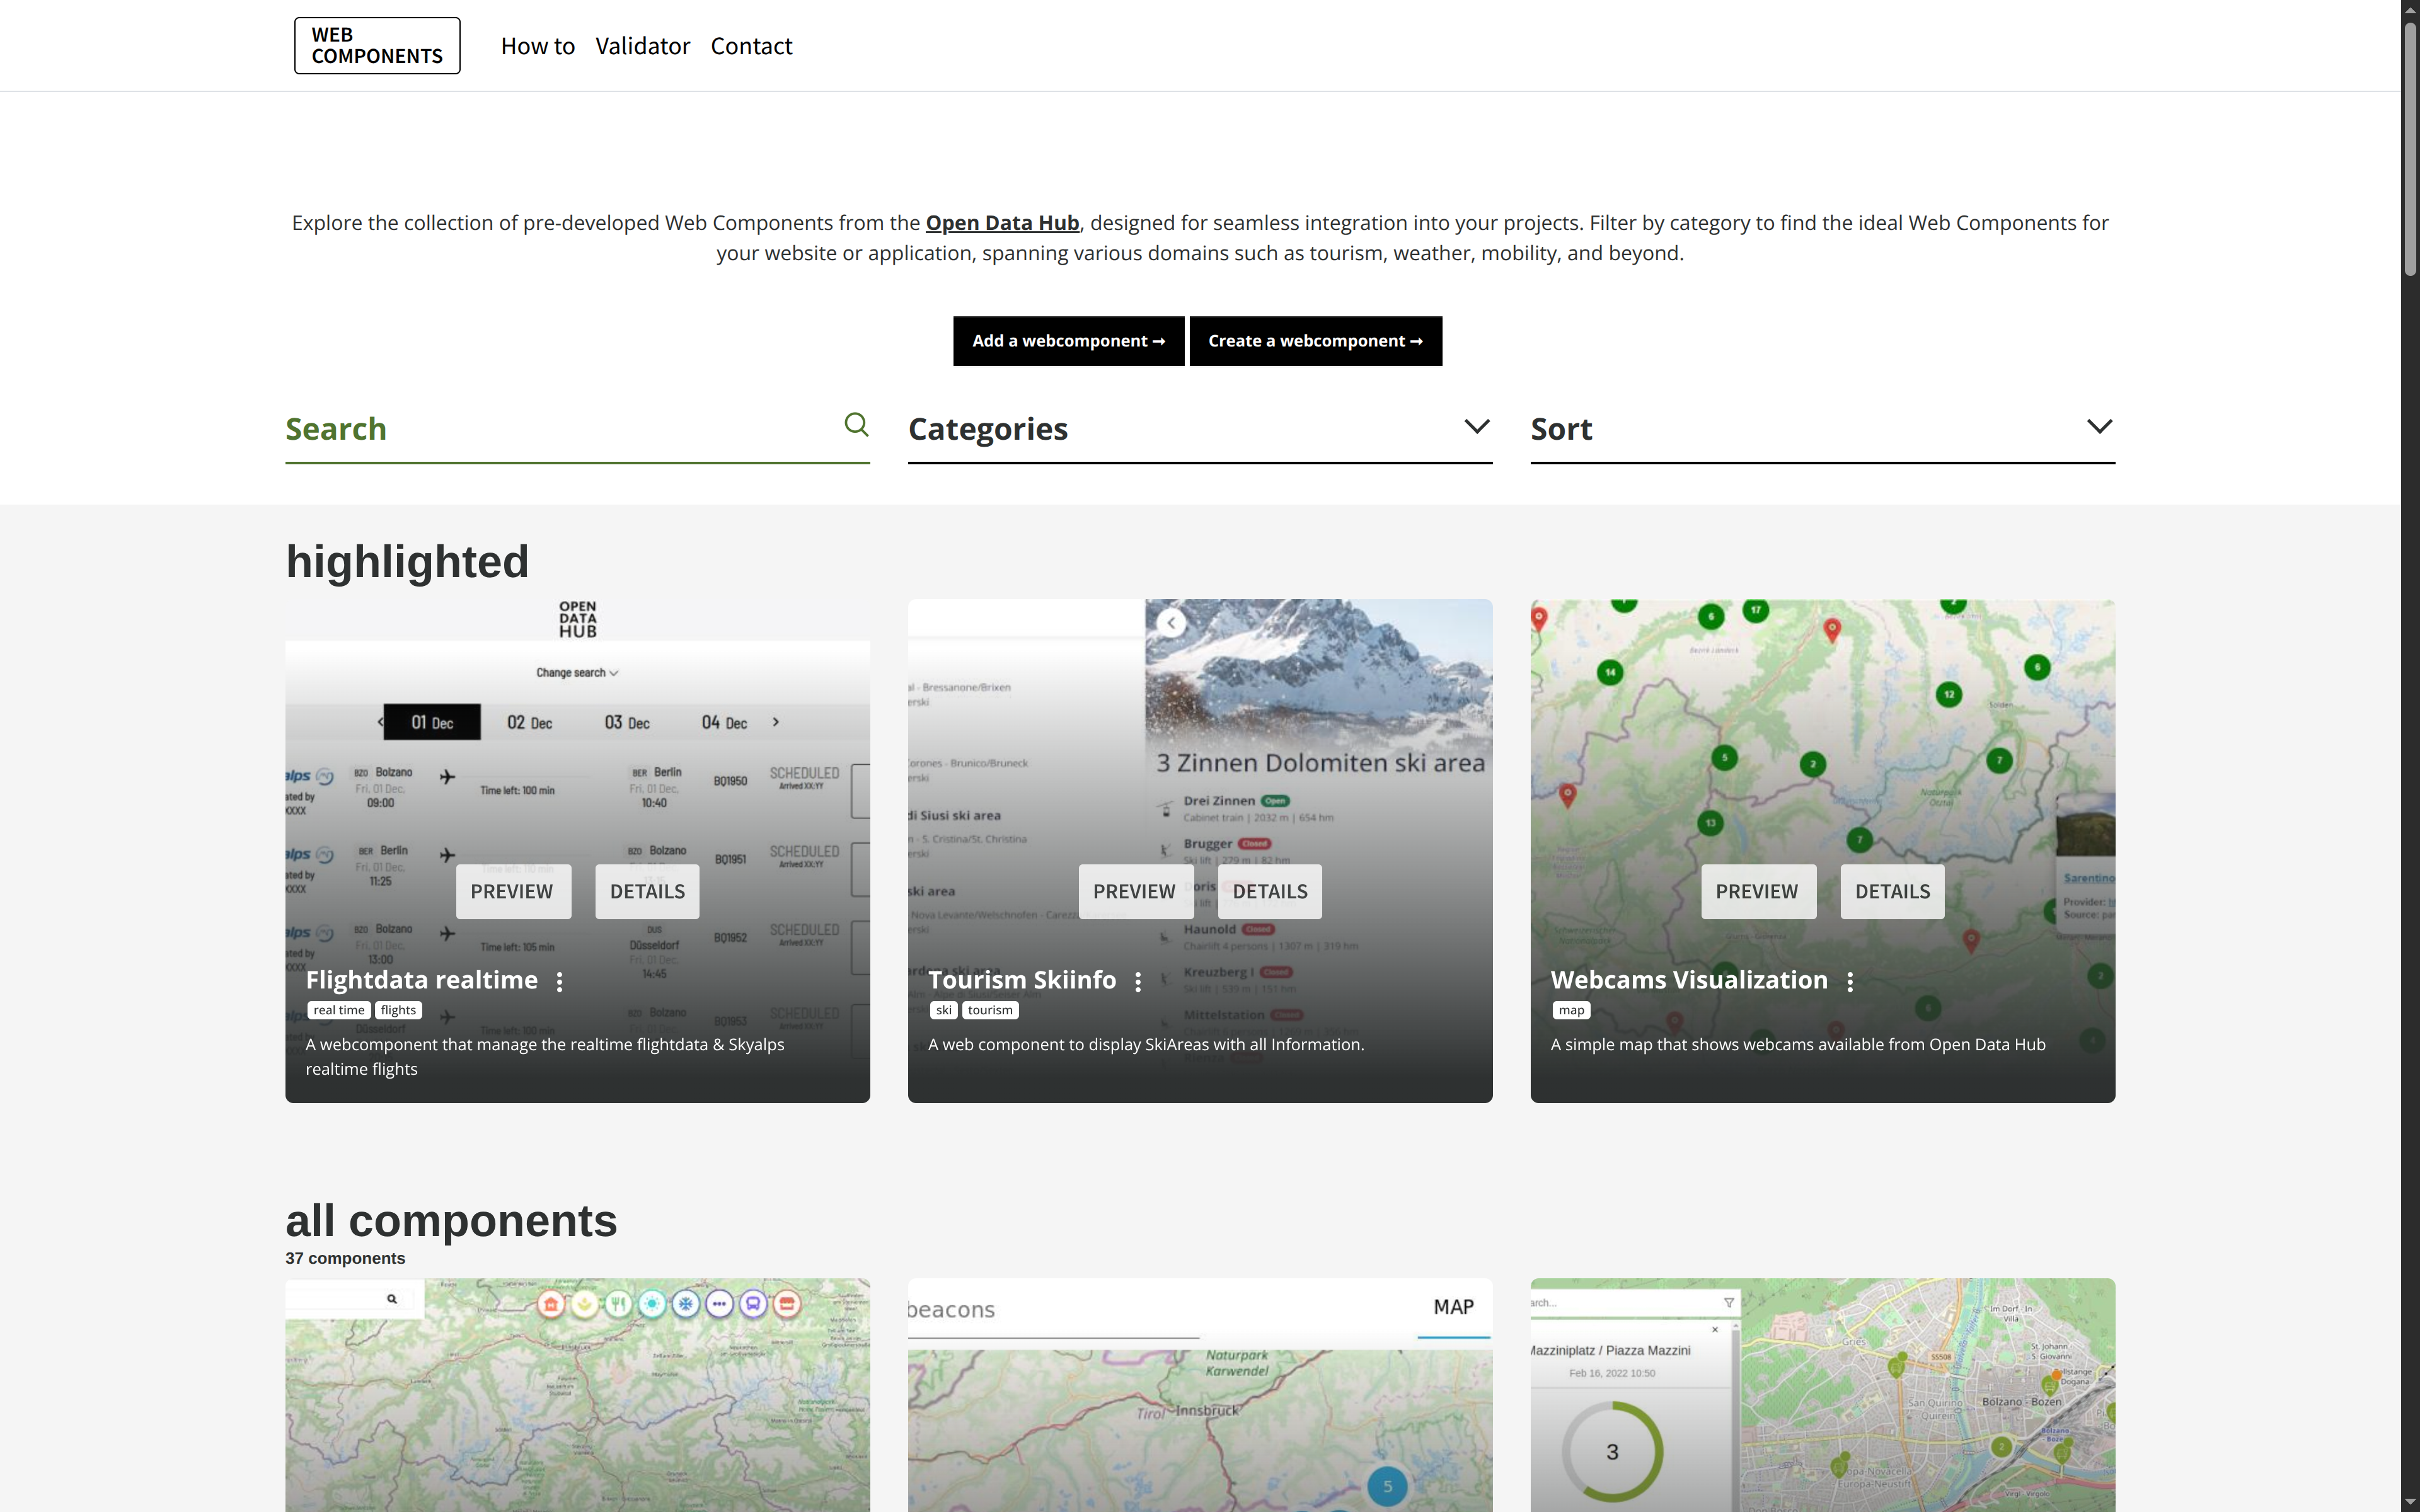Click the shop category icon on the map
This screenshot has height=1512, width=2420.
[x=788, y=1303]
